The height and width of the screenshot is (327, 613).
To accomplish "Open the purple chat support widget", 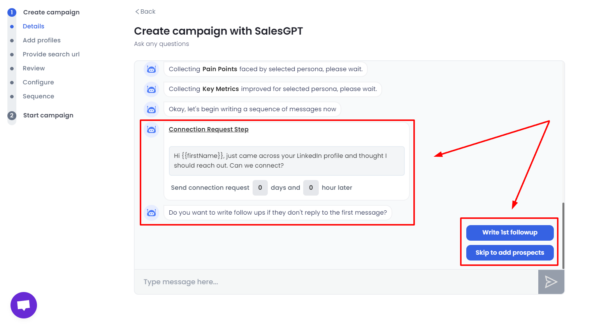I will pos(24,305).
